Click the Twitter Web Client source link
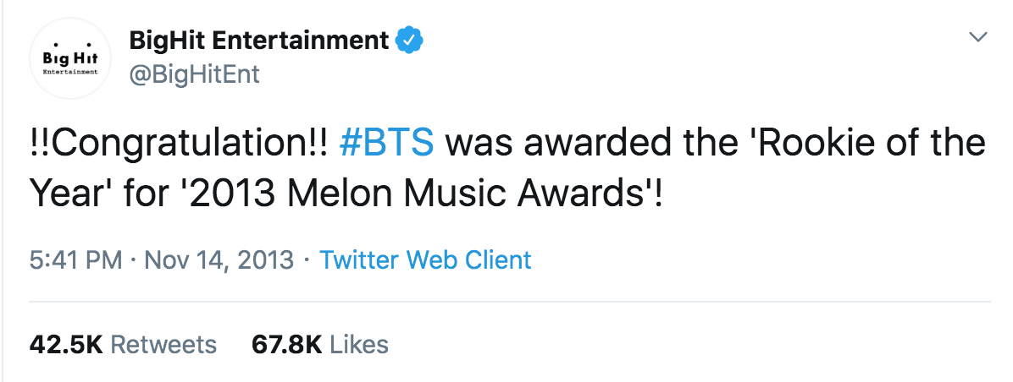The height and width of the screenshot is (382, 1013). 426,260
